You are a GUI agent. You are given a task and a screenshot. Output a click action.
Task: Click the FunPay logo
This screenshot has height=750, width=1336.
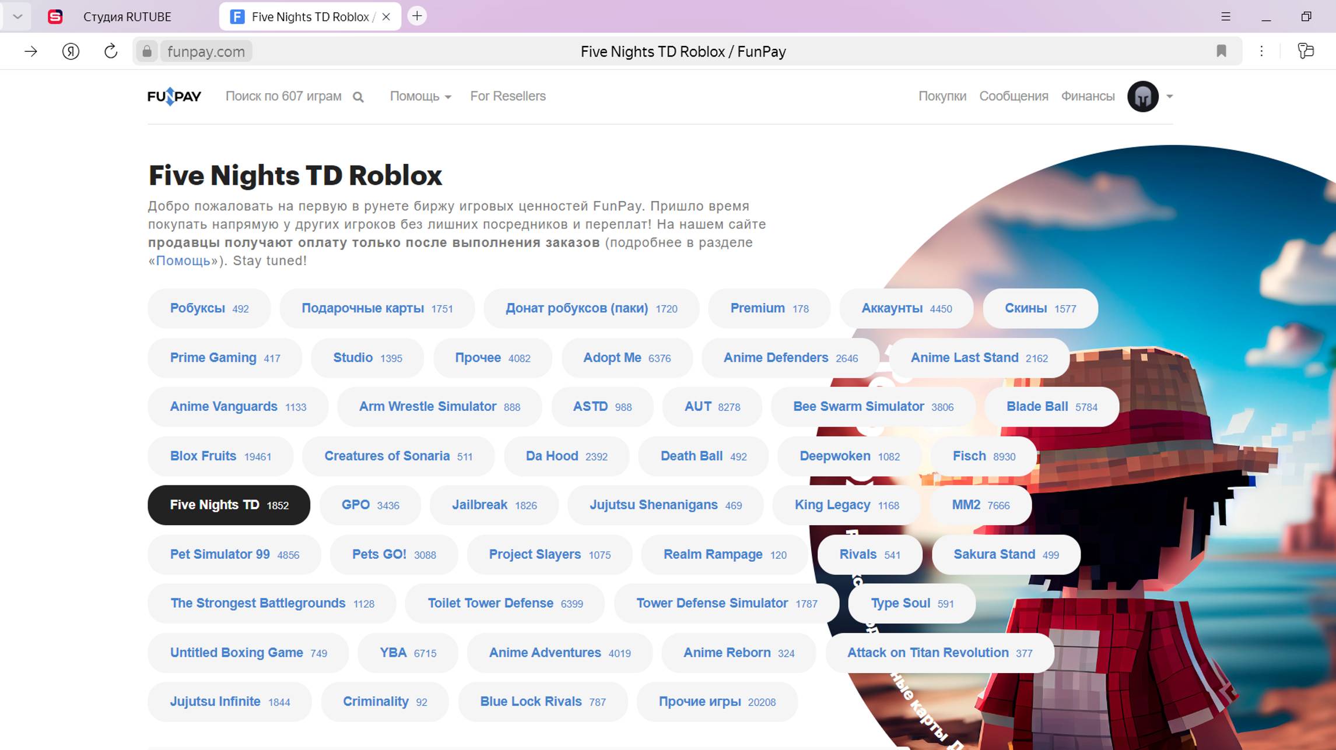(x=174, y=96)
